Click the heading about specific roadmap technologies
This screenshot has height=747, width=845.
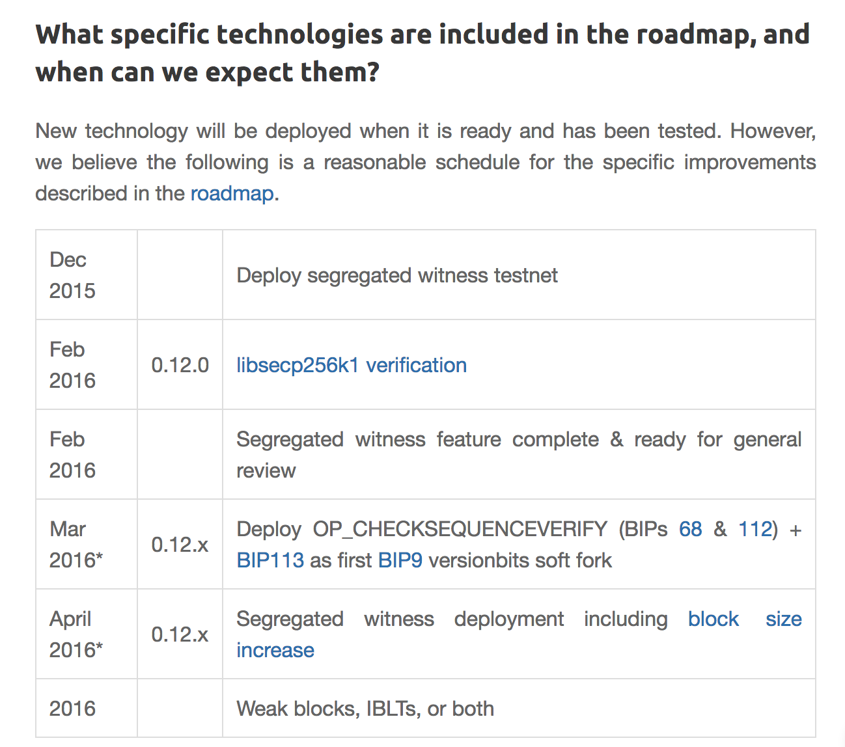(422, 53)
